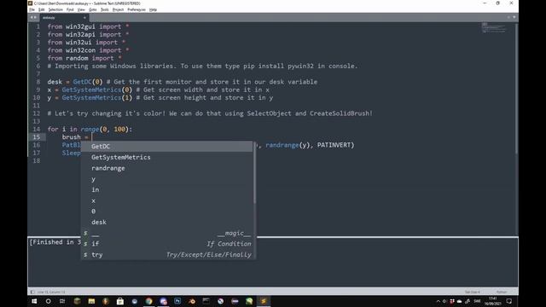Open the terminal window from taskbar
This screenshot has width=546, height=307.
coord(206,301)
